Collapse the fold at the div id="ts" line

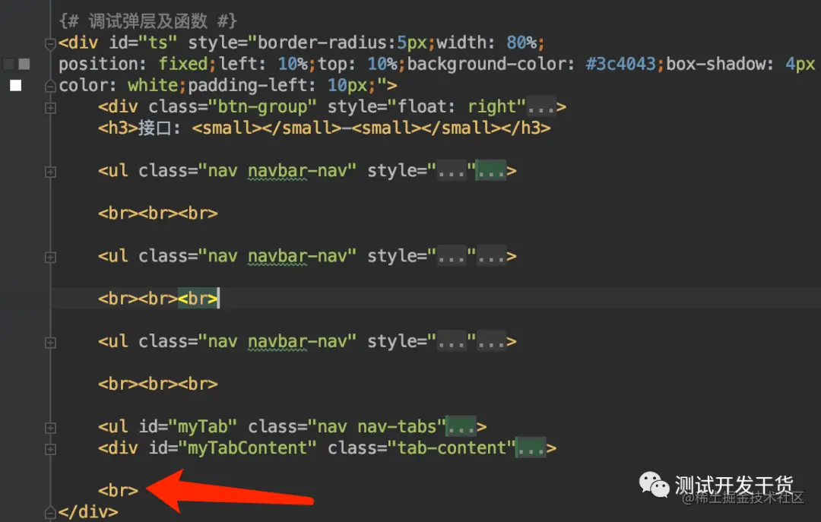[50, 43]
